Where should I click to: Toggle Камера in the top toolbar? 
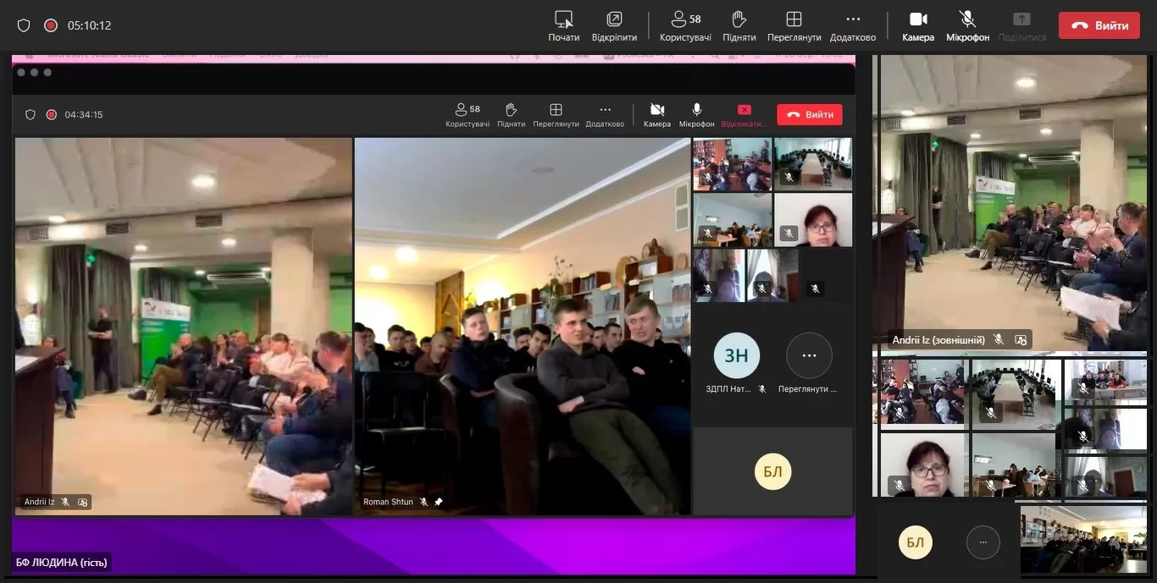click(x=917, y=25)
